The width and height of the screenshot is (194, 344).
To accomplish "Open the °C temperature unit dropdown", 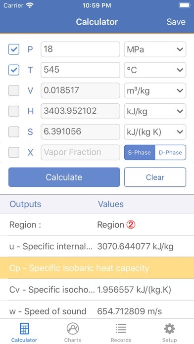I will point(155,70).
